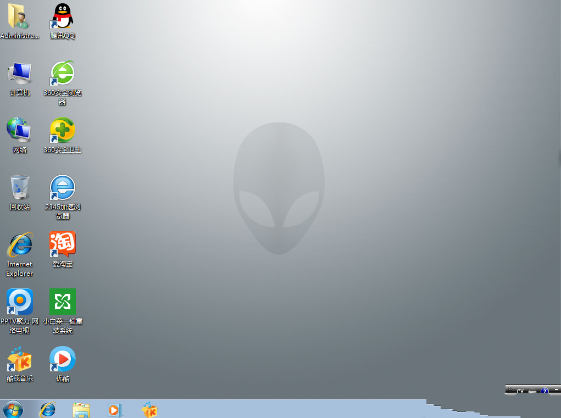Click Windows Media Player taskbar button
The image size is (561, 418).
click(114, 409)
